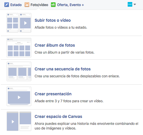Viewport: 143px width, 135px height.
Task: Click the slideshow presentation thumbnail
Action: pyautogui.click(x=19, y=96)
